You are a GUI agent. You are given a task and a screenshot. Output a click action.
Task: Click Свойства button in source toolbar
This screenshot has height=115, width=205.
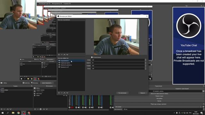tap(26, 83)
